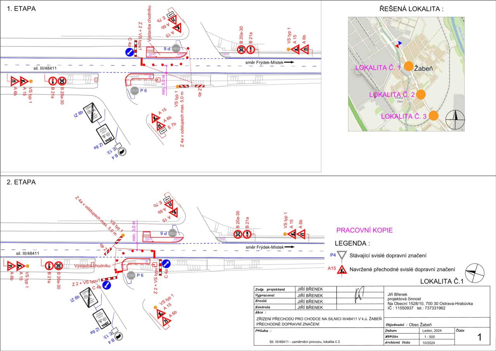Screen dimensions: 496x351
Task: Click the 'Žabeň' place name on map
Action: (x=424, y=68)
